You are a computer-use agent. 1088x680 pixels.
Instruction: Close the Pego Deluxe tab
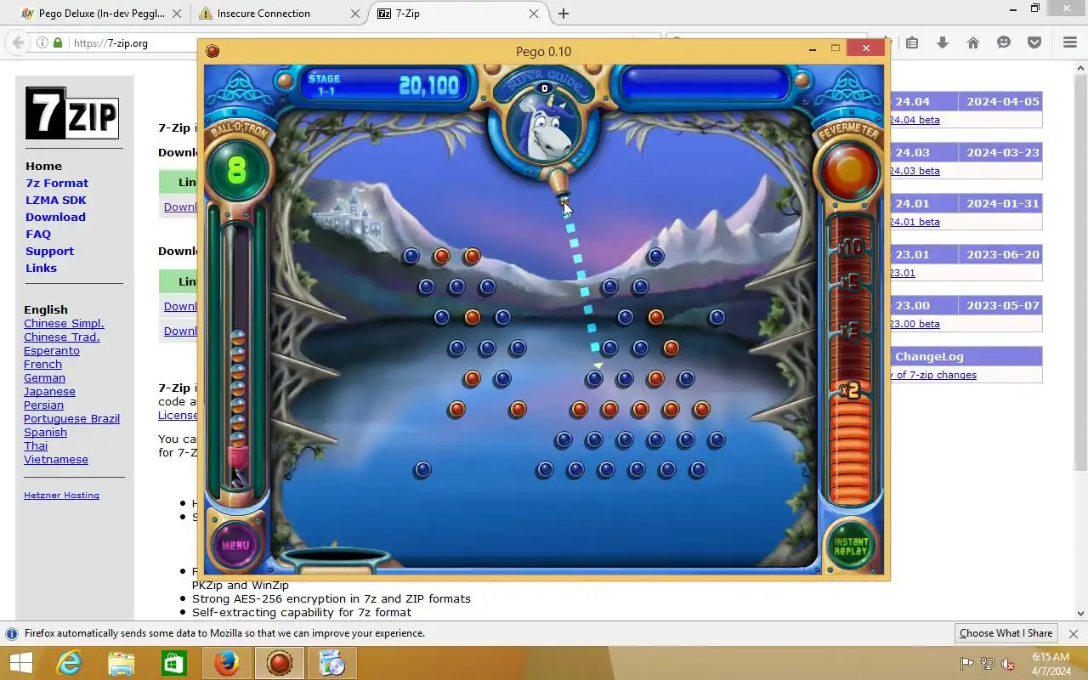[x=177, y=14]
